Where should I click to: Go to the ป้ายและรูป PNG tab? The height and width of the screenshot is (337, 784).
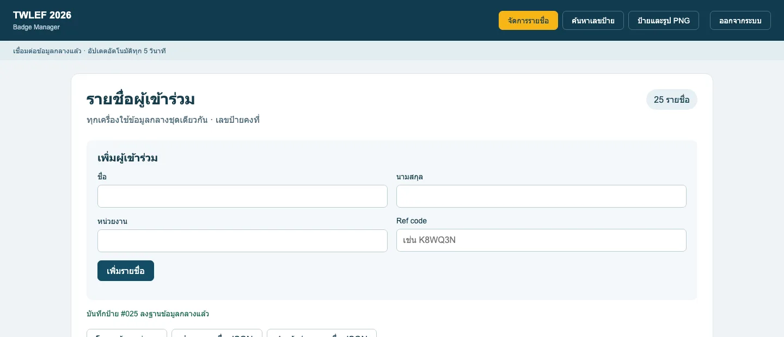pos(664,21)
